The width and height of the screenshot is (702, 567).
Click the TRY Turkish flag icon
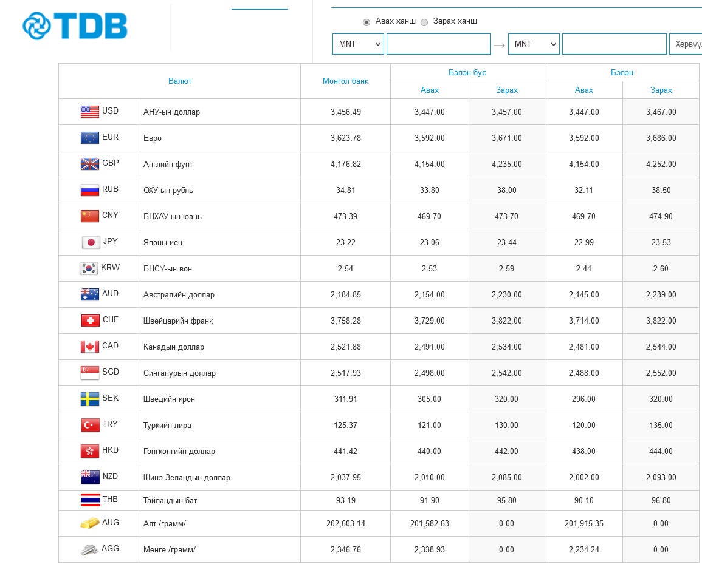click(x=90, y=425)
